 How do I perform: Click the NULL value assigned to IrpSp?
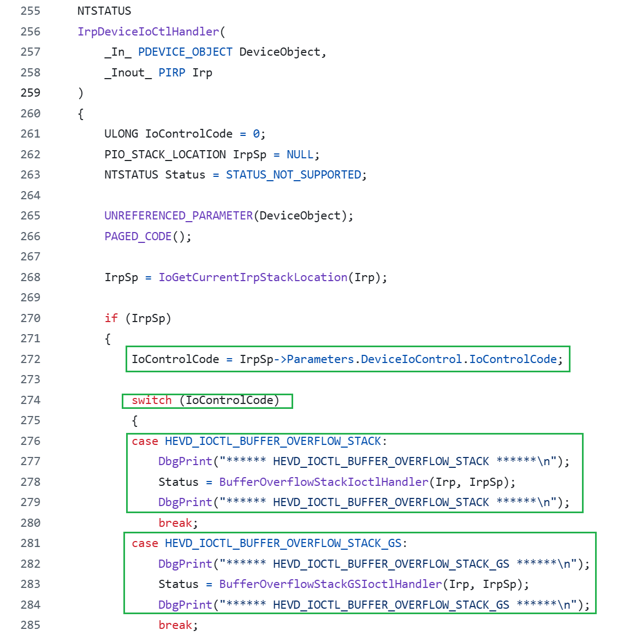[300, 154]
